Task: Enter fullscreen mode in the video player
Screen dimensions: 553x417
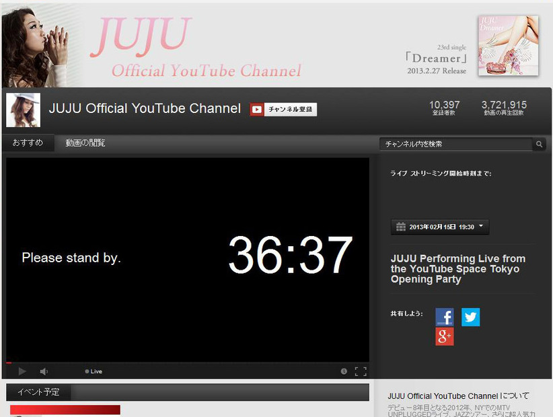Action: [361, 371]
